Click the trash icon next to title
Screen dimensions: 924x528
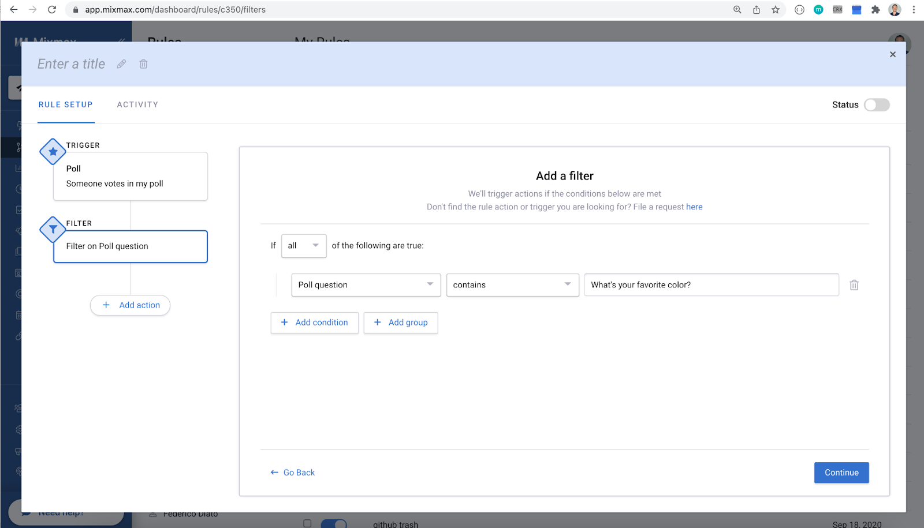(x=143, y=64)
